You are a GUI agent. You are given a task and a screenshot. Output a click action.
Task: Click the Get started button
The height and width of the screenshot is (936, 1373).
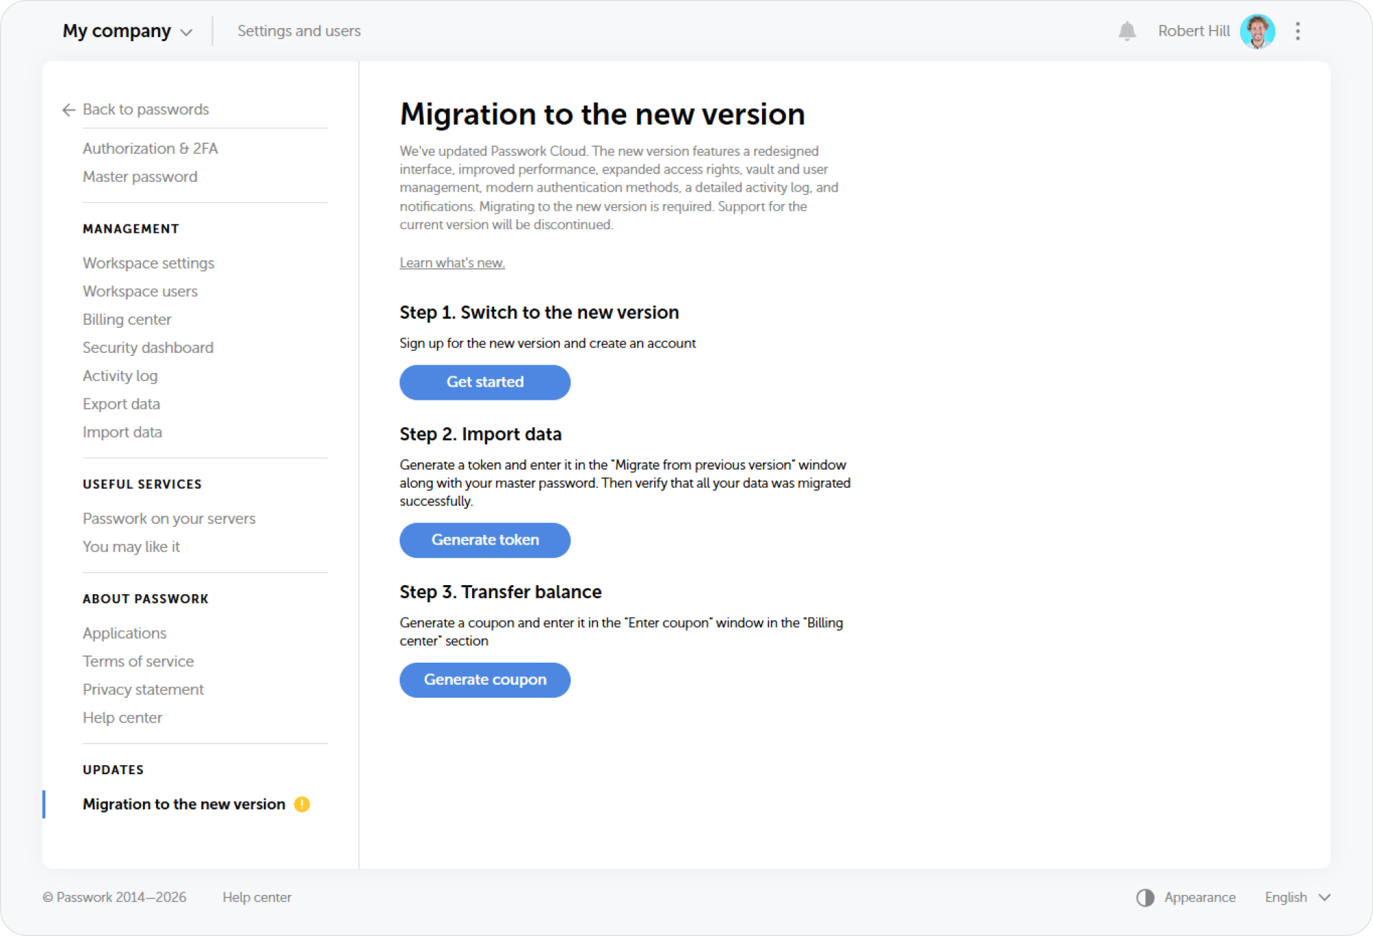(x=484, y=382)
